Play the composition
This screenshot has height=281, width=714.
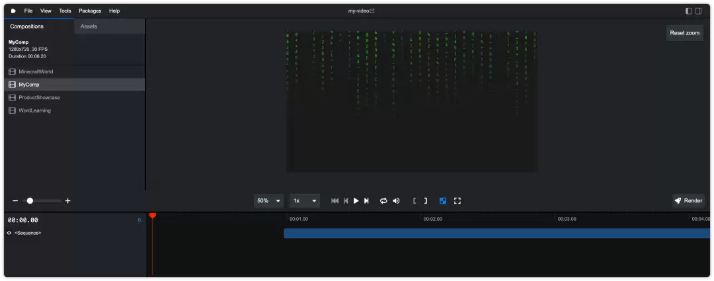click(356, 201)
